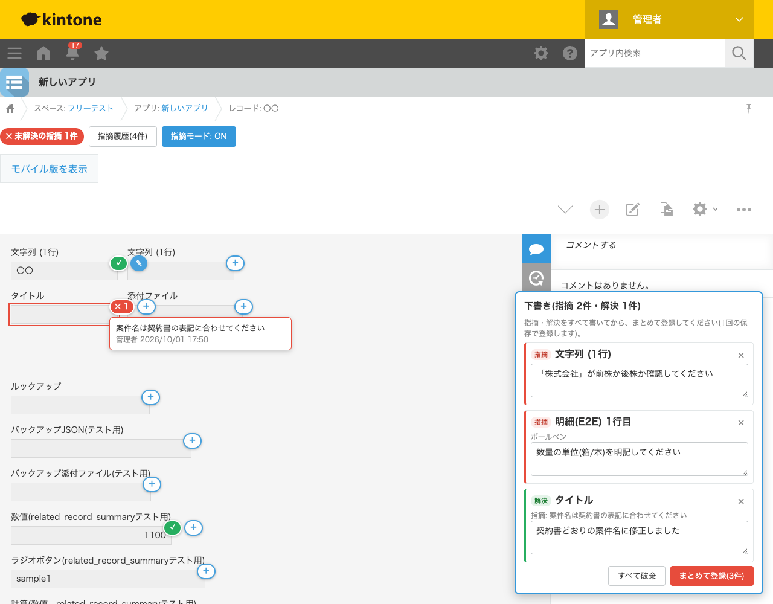Add a remark on ラジオボタン field

point(206,571)
